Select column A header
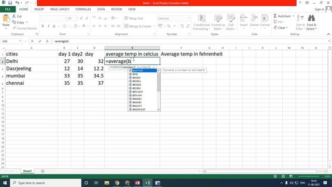 click(x=32, y=48)
